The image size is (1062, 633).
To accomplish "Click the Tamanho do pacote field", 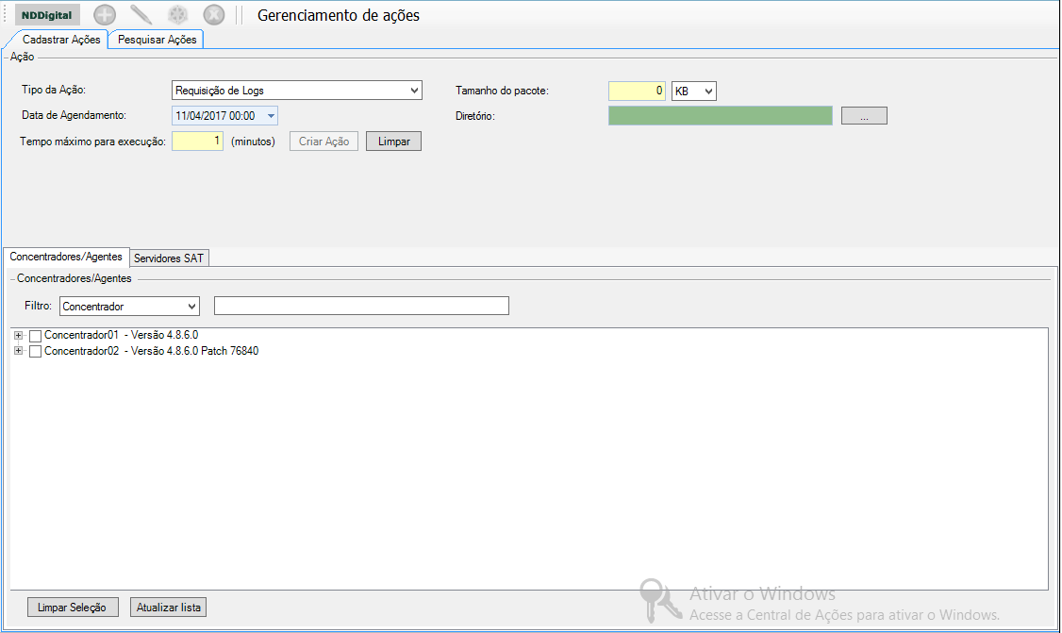I will pyautogui.click(x=637, y=91).
